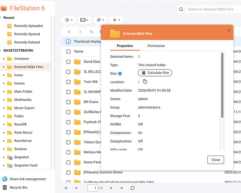Expand the Multimedia folder tree arrow

[4, 100]
